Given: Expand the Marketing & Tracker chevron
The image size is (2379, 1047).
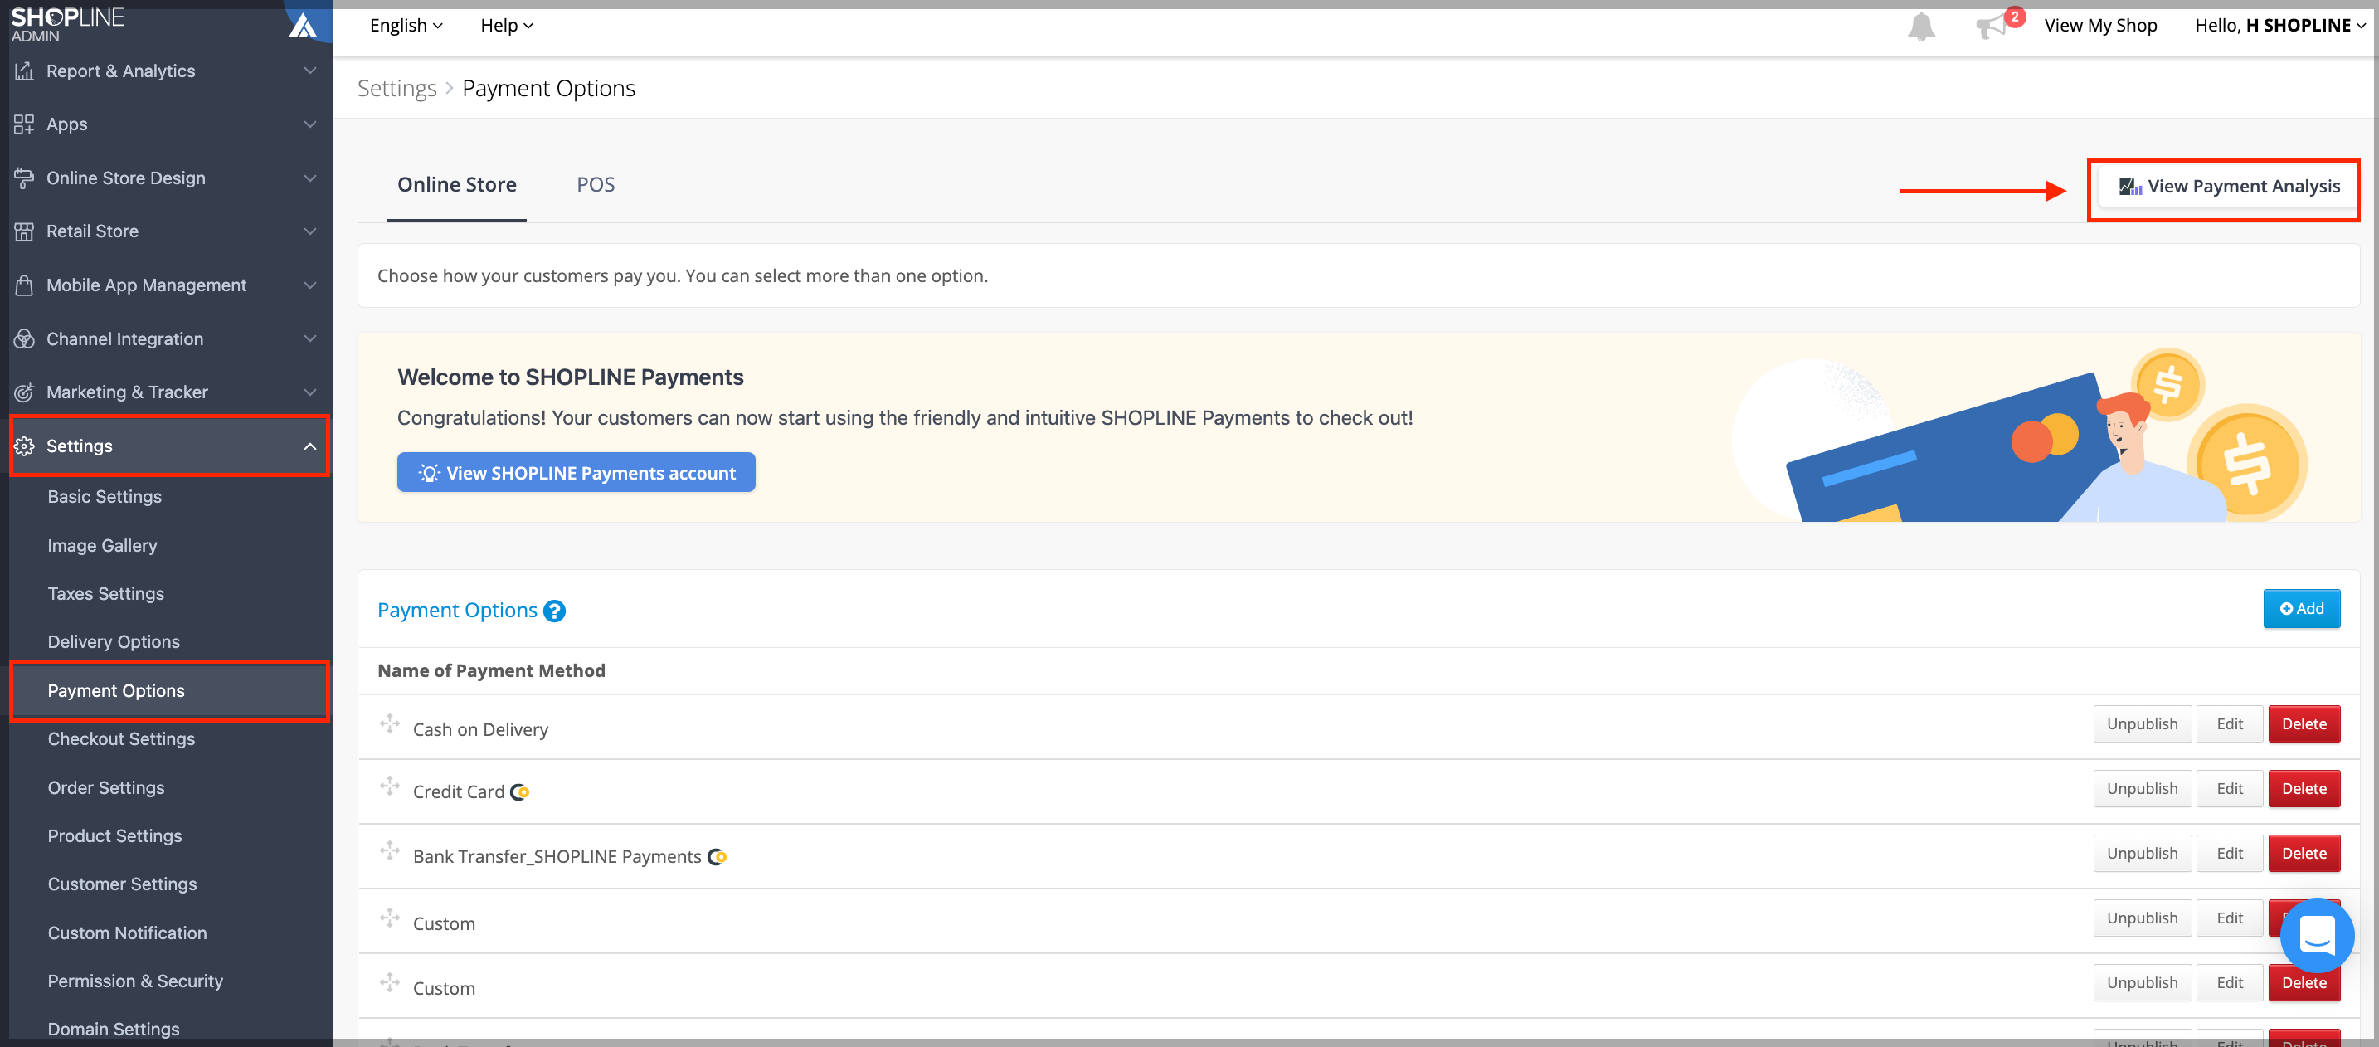Looking at the screenshot, I should (310, 392).
